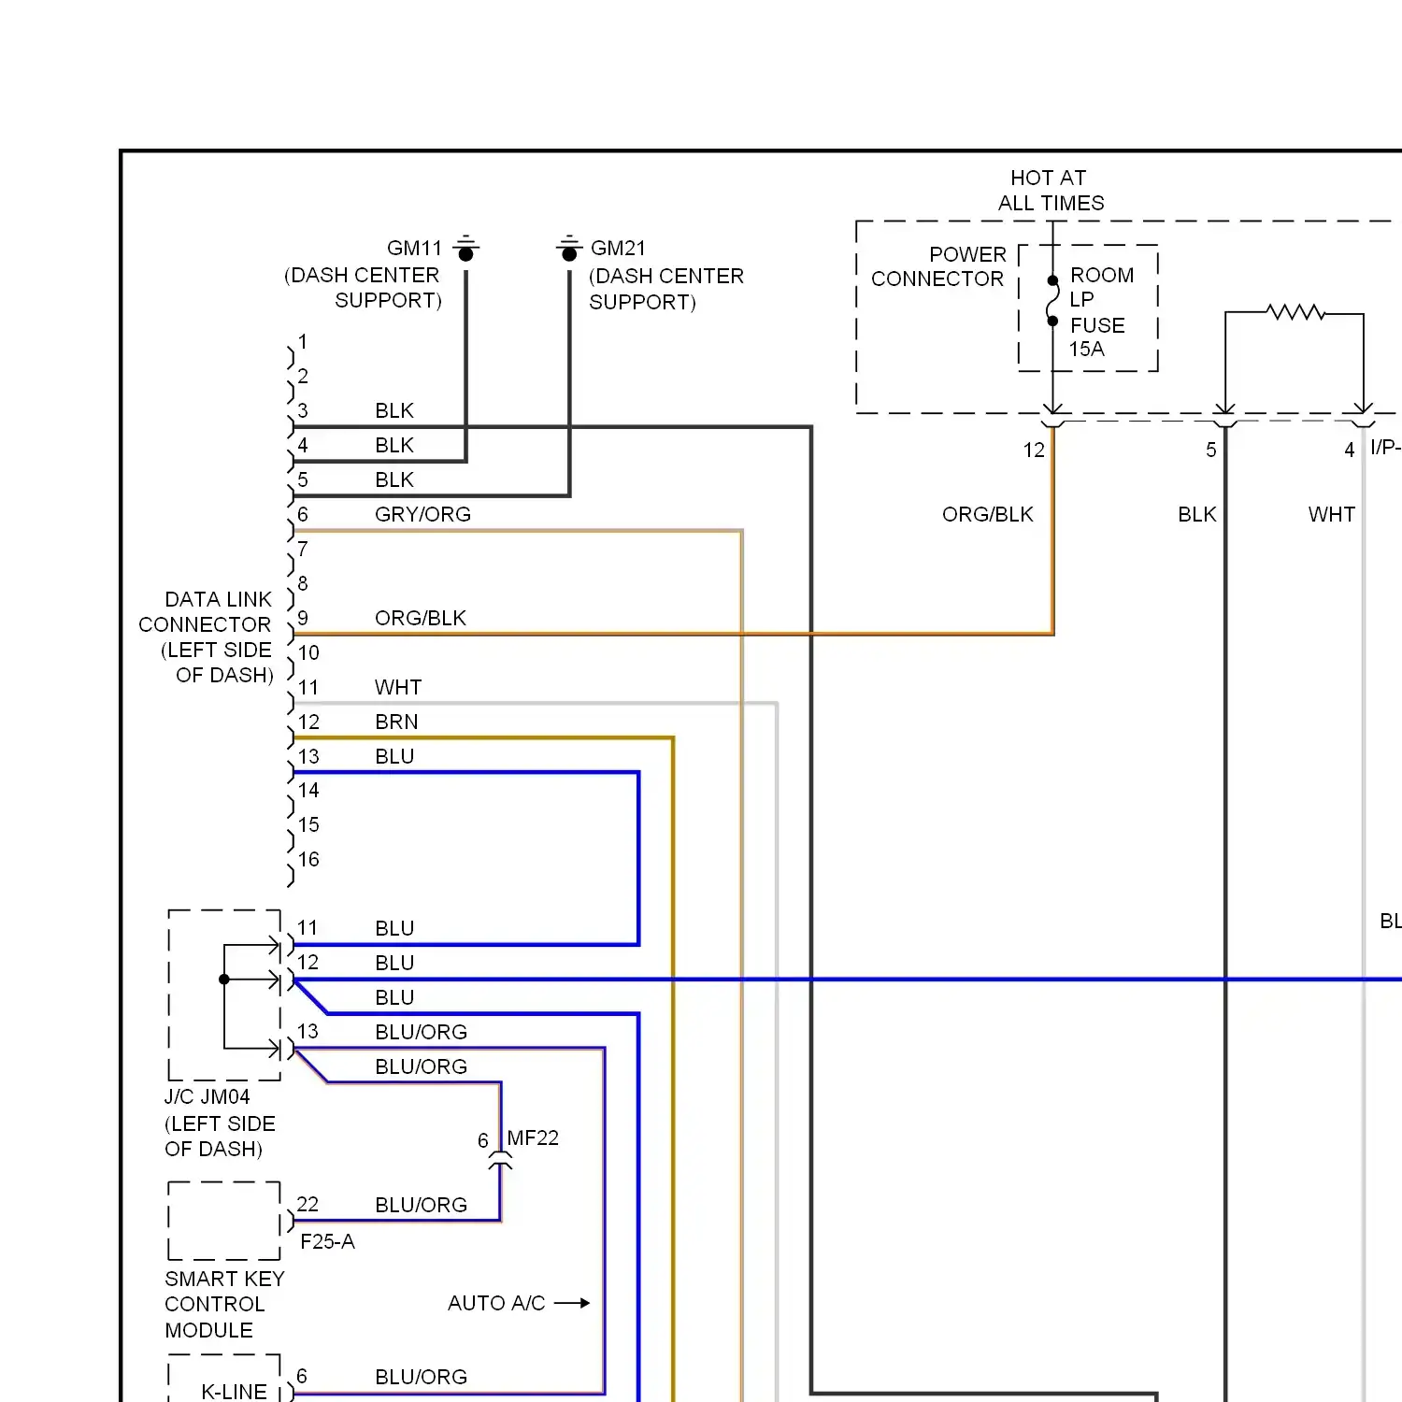Click the J/C JM04 label
This screenshot has height=1402, width=1402.
coord(207,1097)
